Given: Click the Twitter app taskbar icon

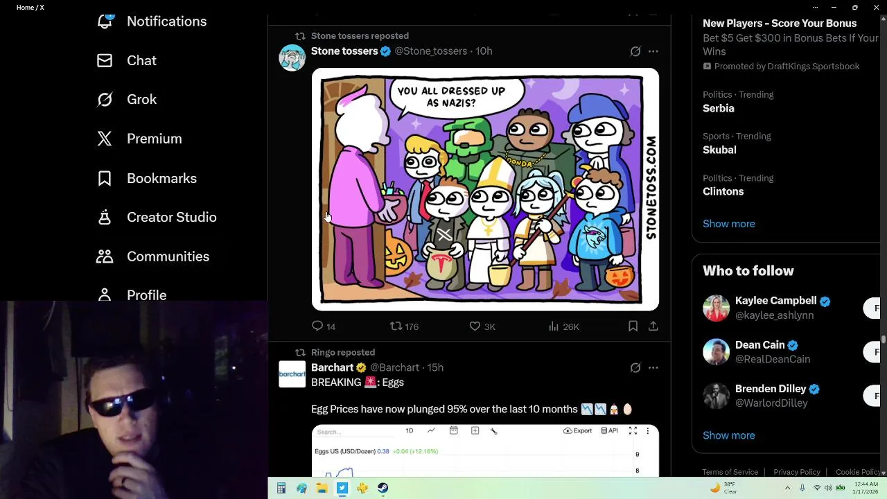Looking at the screenshot, I should [342, 489].
